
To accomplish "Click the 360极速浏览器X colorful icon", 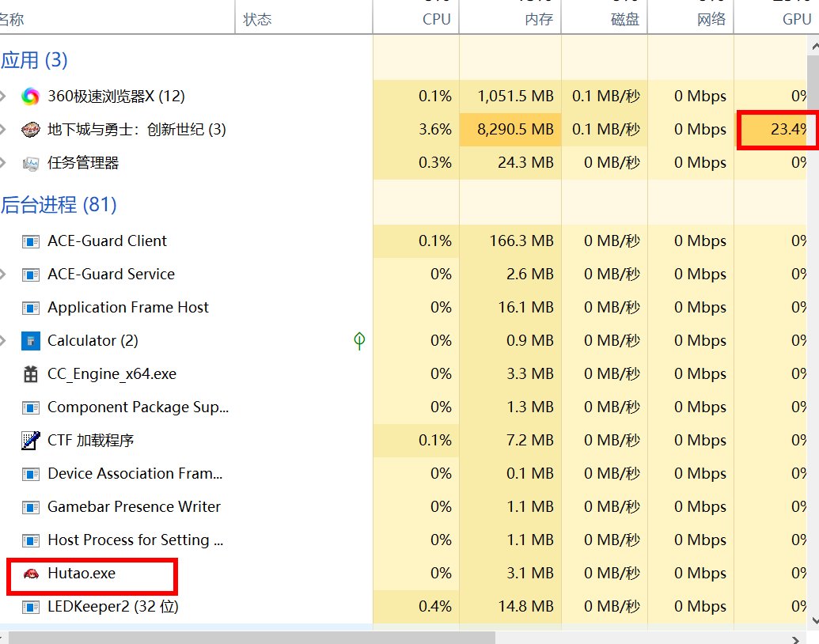I will pos(30,96).
